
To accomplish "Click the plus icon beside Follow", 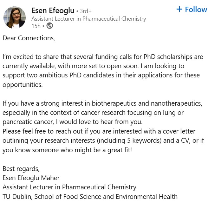I will pyautogui.click(x=179, y=9).
